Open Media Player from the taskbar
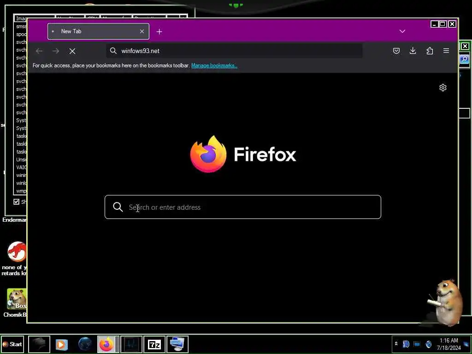Screen dimensions: 472x354 pyautogui.click(x=61, y=344)
